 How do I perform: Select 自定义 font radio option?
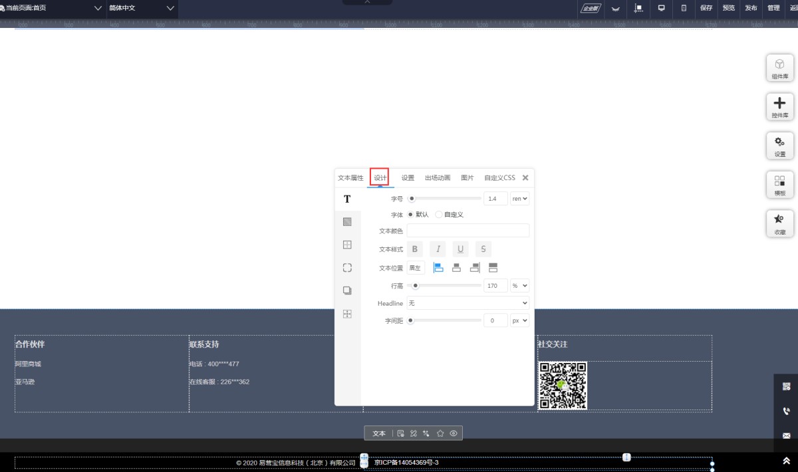439,215
